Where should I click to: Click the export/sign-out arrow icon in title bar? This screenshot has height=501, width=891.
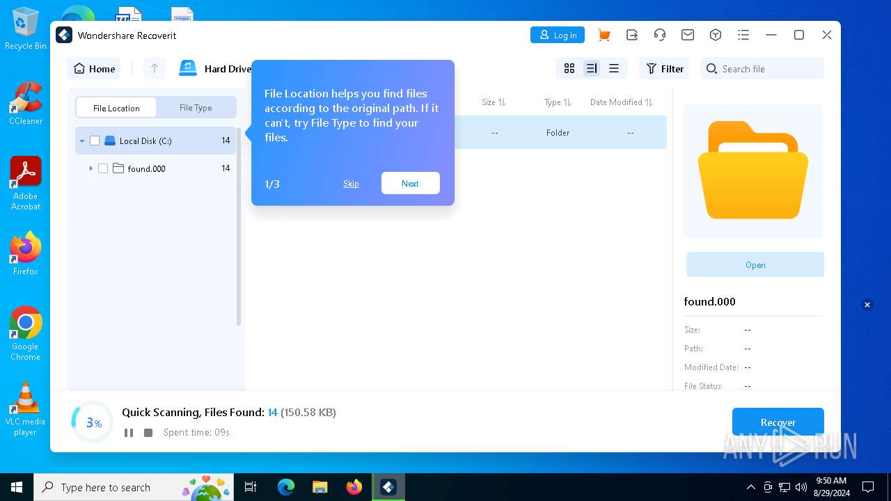[632, 35]
